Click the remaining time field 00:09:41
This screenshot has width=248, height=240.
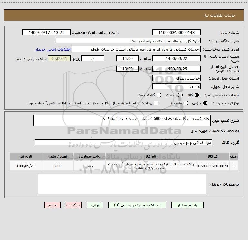click(59, 58)
